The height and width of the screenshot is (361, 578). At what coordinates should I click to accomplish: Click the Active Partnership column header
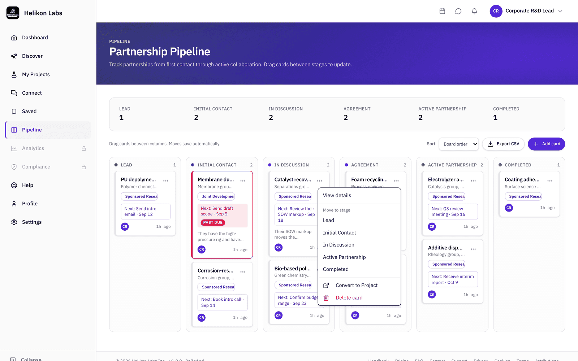pos(452,165)
